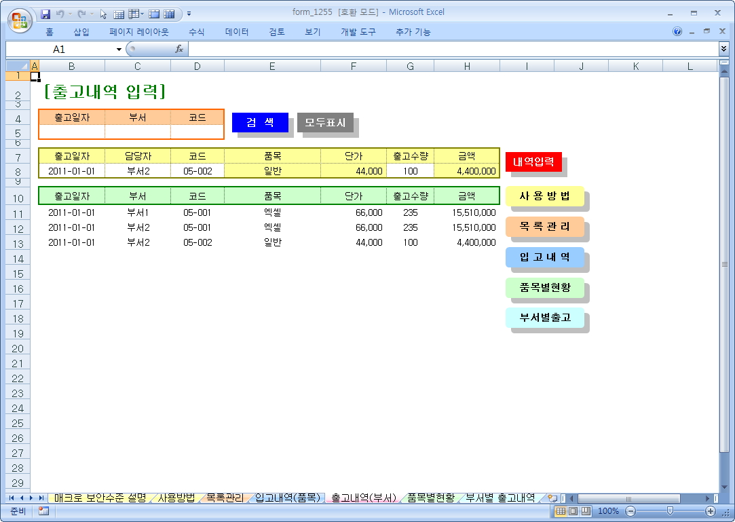
Task: Click the insert new worksheet tab icon
Action: [x=552, y=498]
